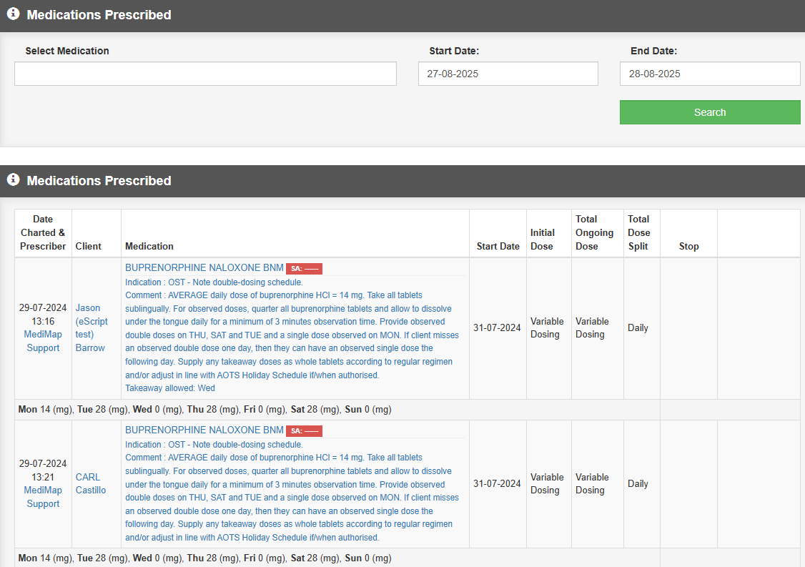Screen dimensions: 805x567
Task: Click MediMap Support prescriber in CARL Castillo's row
Action: pyautogui.click(x=43, y=497)
